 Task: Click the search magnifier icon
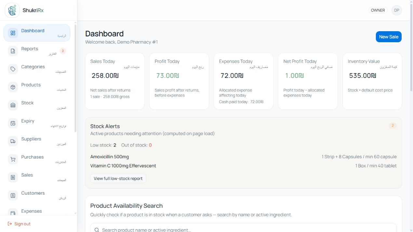pyautogui.click(x=97, y=230)
